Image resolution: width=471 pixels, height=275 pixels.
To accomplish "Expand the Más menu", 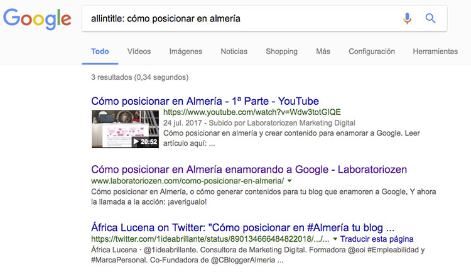I will click(x=323, y=51).
